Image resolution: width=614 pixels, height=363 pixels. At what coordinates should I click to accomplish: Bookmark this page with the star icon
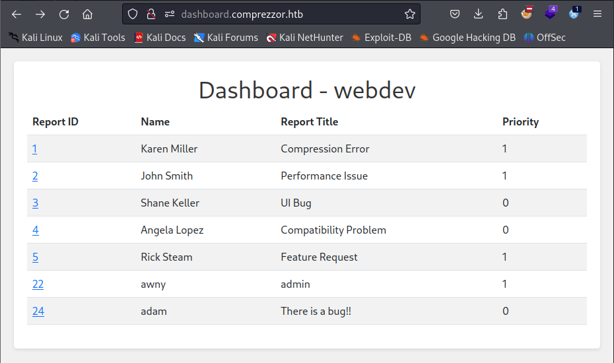pyautogui.click(x=409, y=15)
